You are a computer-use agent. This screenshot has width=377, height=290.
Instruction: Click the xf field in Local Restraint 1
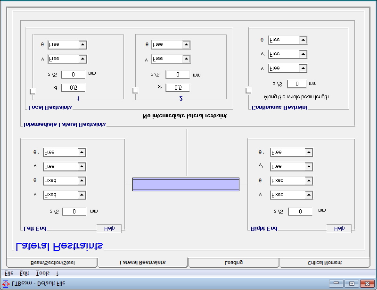click(x=73, y=88)
